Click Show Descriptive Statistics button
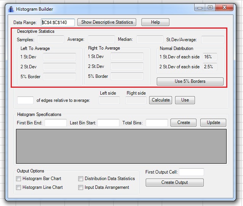243x206 pixels. pos(107,22)
